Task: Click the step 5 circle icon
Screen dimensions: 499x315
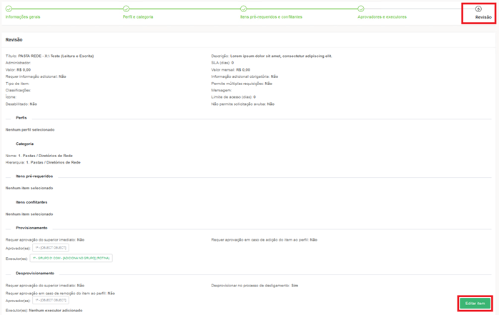Action: click(478, 9)
